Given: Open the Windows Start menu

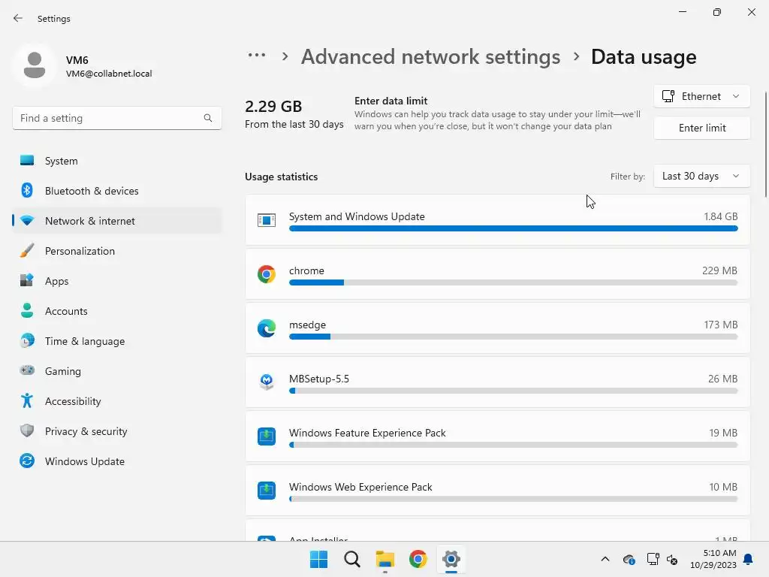Looking at the screenshot, I should [x=319, y=559].
